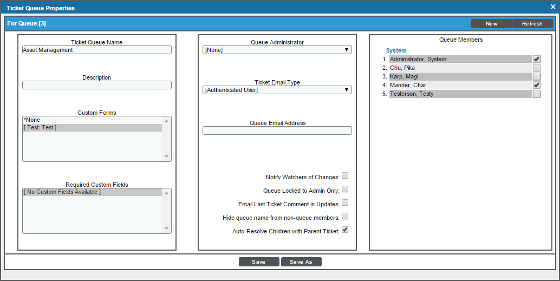Close the Ticket Queue Properties dialog
The height and width of the screenshot is (281, 560).
click(x=552, y=7)
